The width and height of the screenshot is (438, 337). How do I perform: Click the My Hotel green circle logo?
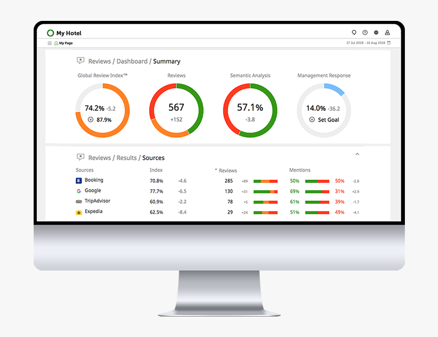[x=50, y=33]
